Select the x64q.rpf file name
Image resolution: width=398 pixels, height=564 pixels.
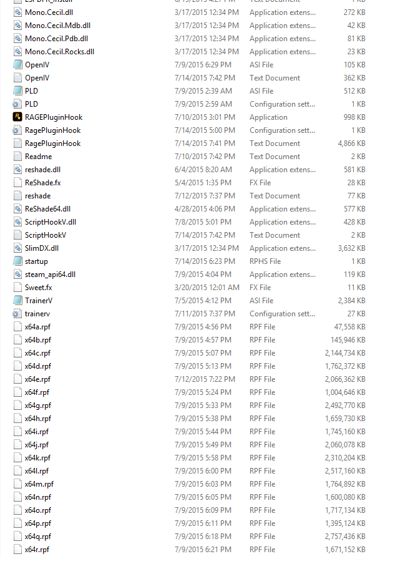pos(38,537)
